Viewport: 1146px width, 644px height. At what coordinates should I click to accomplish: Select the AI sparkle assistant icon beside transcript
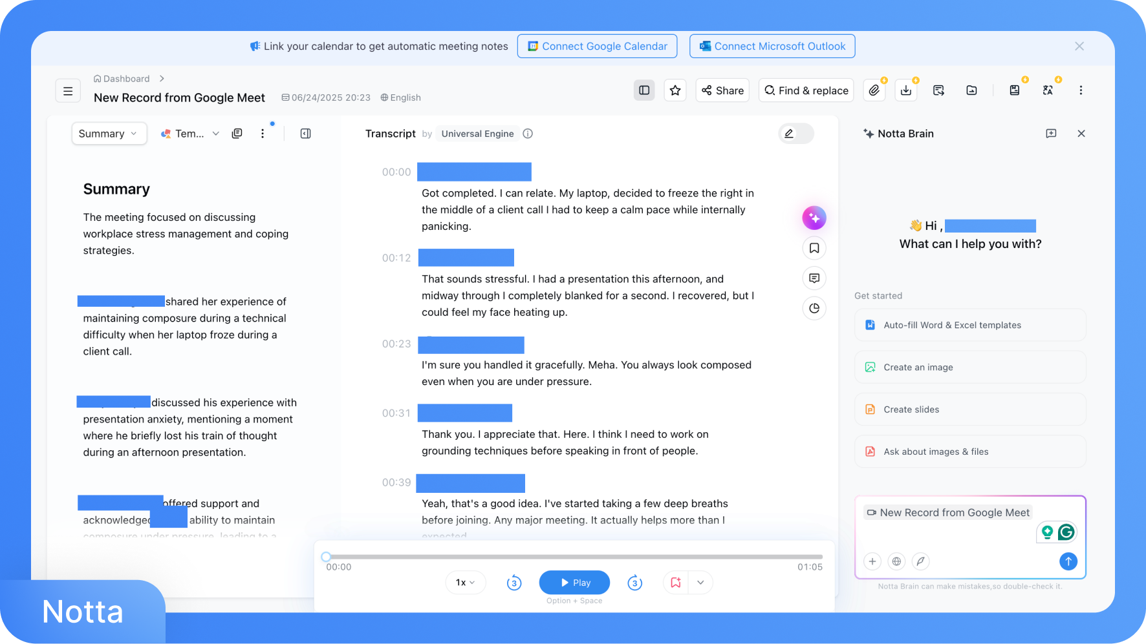coord(814,218)
